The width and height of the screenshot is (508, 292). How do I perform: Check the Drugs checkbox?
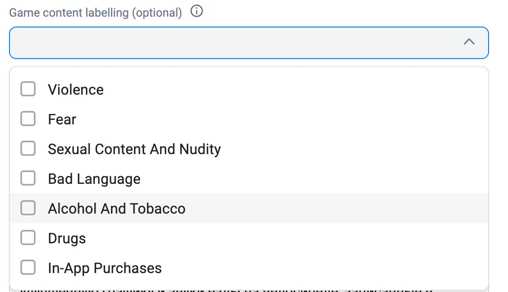(x=28, y=237)
